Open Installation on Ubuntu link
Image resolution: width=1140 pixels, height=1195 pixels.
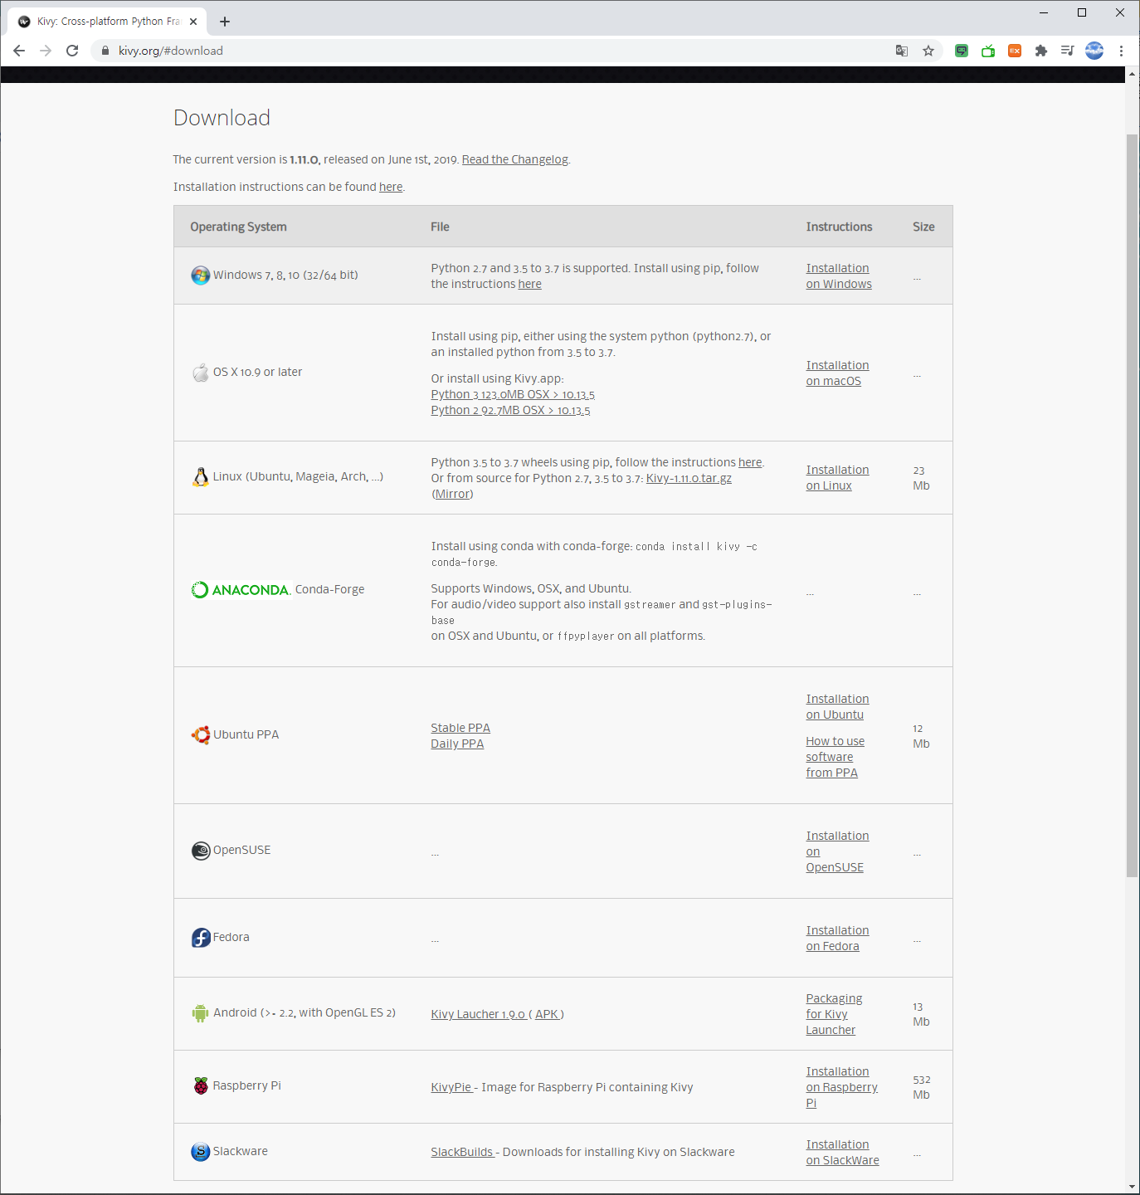tap(837, 707)
